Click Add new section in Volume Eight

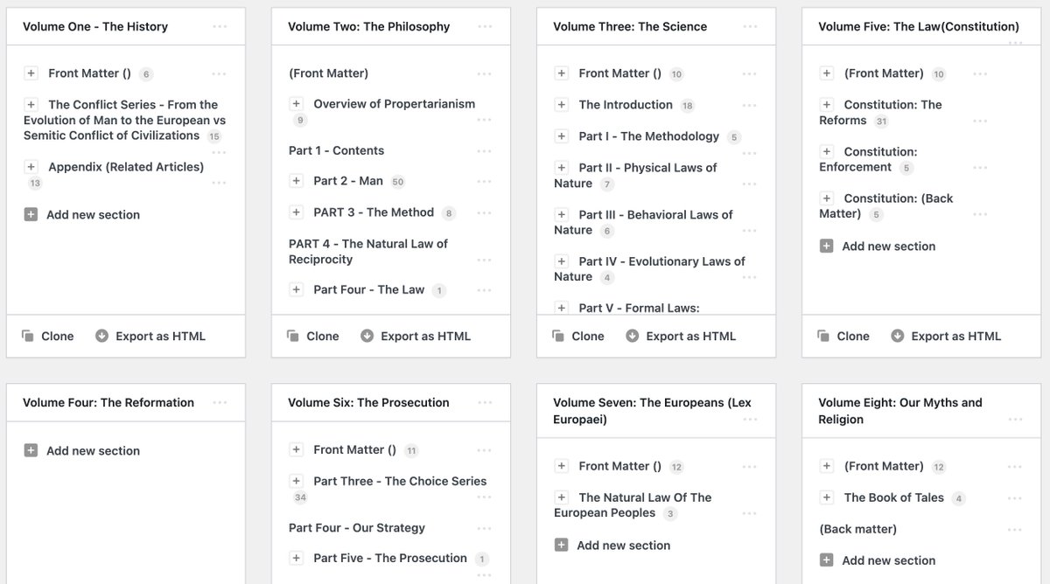click(x=888, y=560)
